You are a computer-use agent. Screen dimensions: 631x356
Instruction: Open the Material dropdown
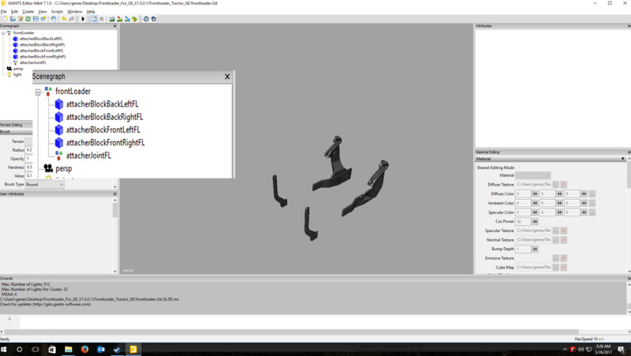pos(533,175)
